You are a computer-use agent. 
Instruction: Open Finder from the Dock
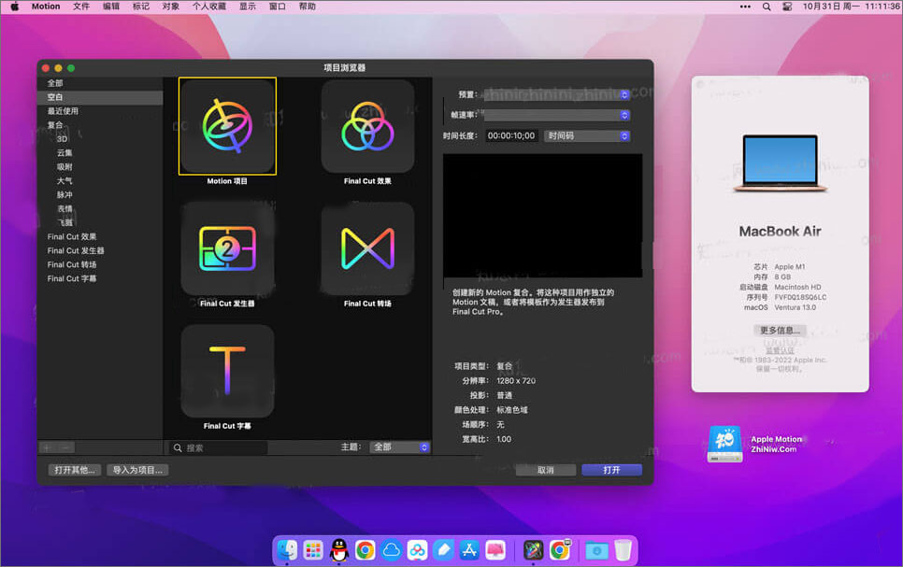coord(287,550)
